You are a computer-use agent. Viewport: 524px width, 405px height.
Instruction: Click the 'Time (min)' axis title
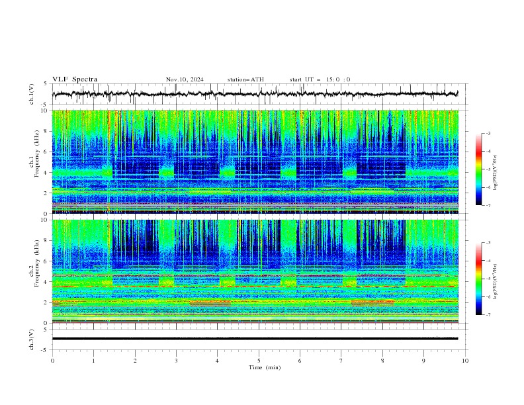(x=265, y=367)
